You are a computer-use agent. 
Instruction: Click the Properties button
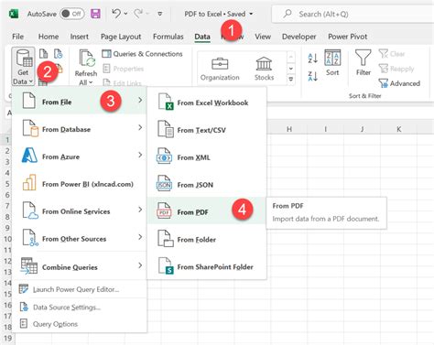pos(124,69)
